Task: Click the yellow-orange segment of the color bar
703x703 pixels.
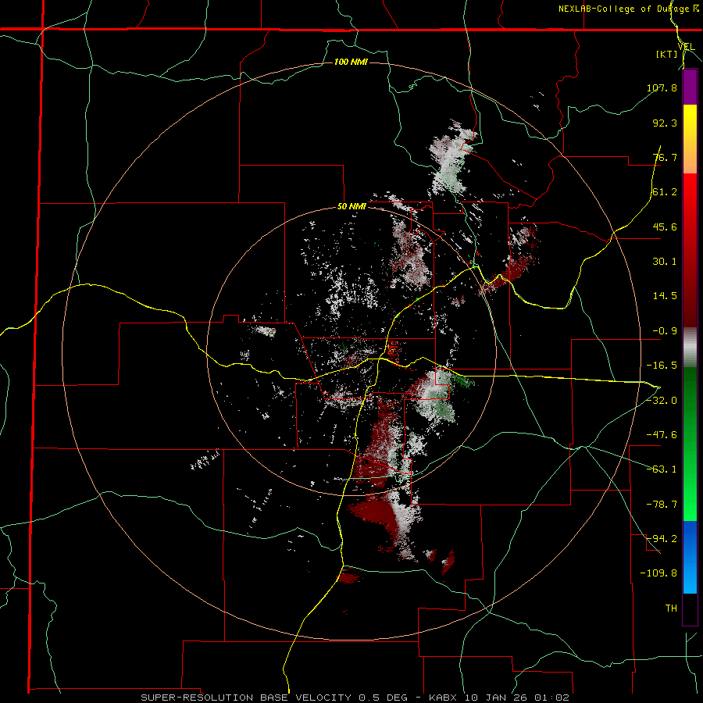Action: click(690, 139)
